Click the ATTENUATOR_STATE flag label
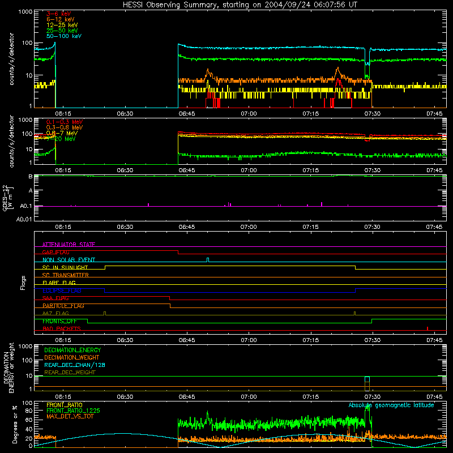Image resolution: width=453 pixels, height=453 pixels. tap(69, 245)
